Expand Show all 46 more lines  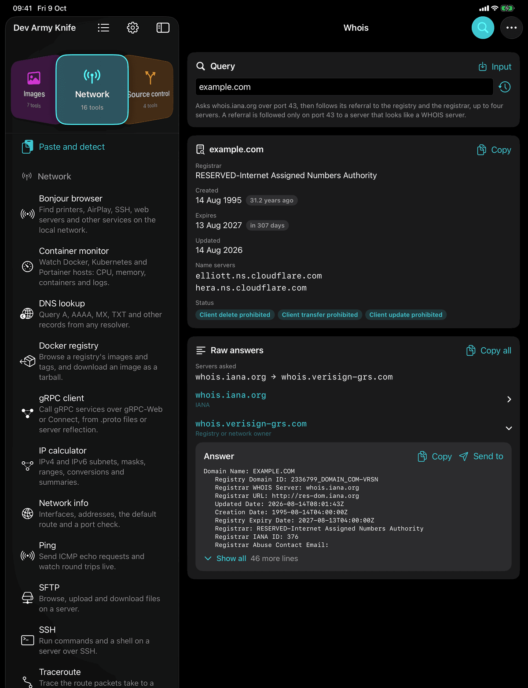pyautogui.click(x=251, y=558)
